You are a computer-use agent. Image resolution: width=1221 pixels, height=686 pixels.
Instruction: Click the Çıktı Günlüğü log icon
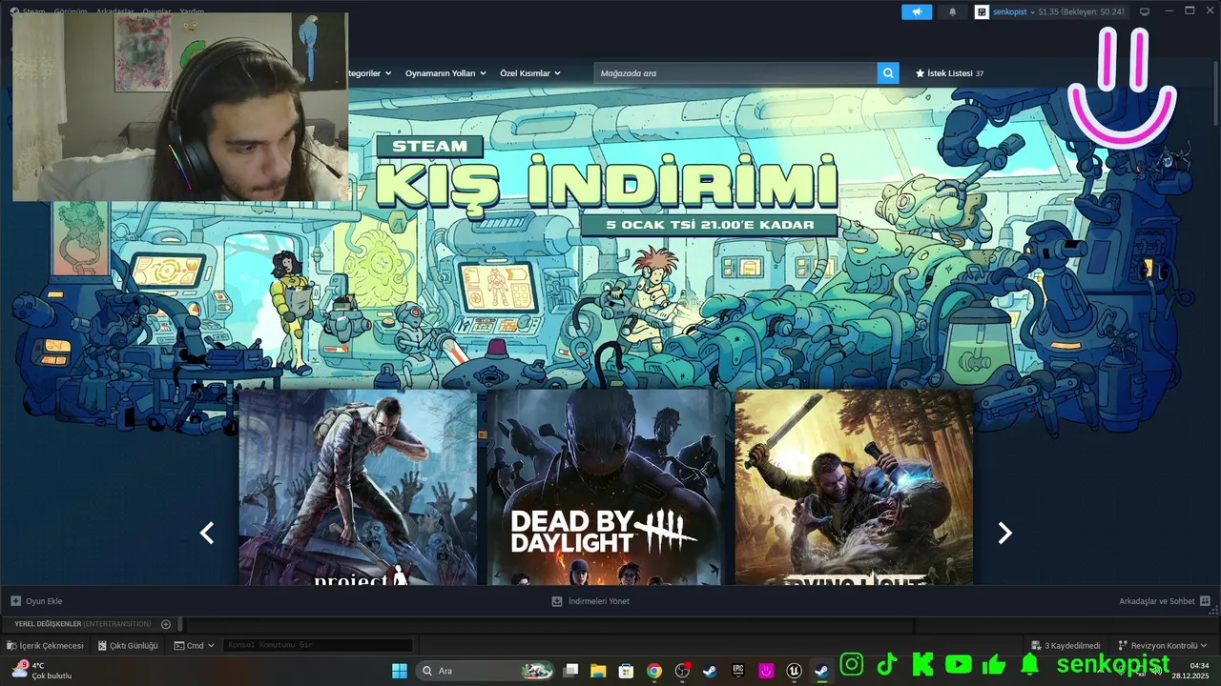(102, 645)
